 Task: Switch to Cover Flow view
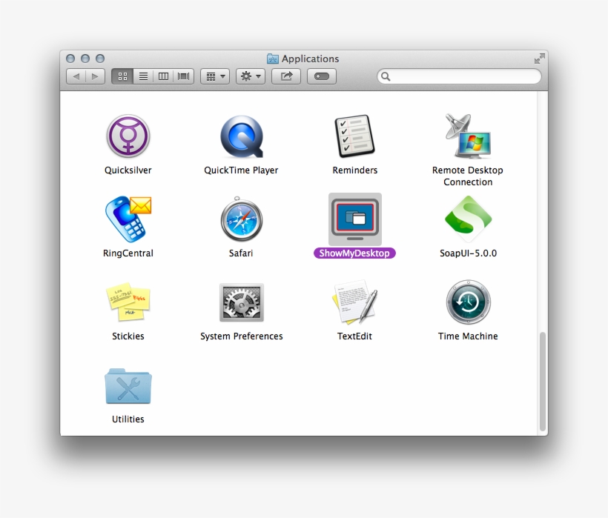coord(183,76)
